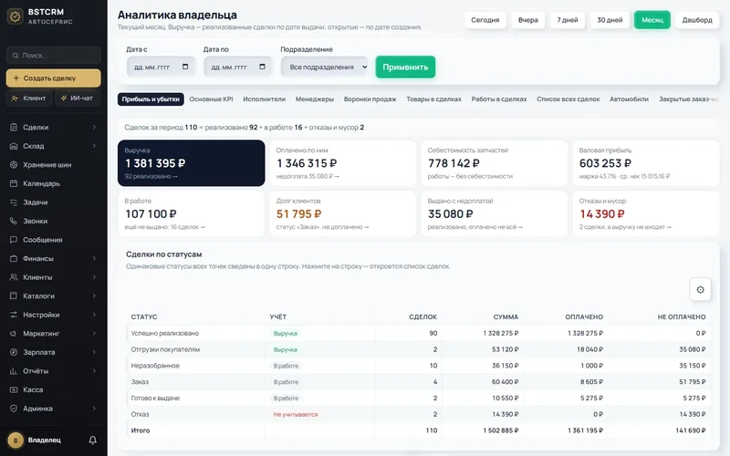The height and width of the screenshot is (456, 730).
Task: Select the 7 дней period button
Action: tap(567, 20)
